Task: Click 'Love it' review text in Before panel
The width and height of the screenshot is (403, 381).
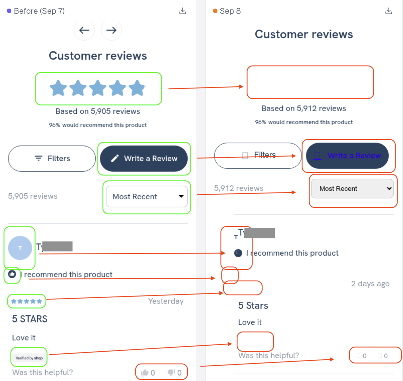Action: (x=24, y=338)
